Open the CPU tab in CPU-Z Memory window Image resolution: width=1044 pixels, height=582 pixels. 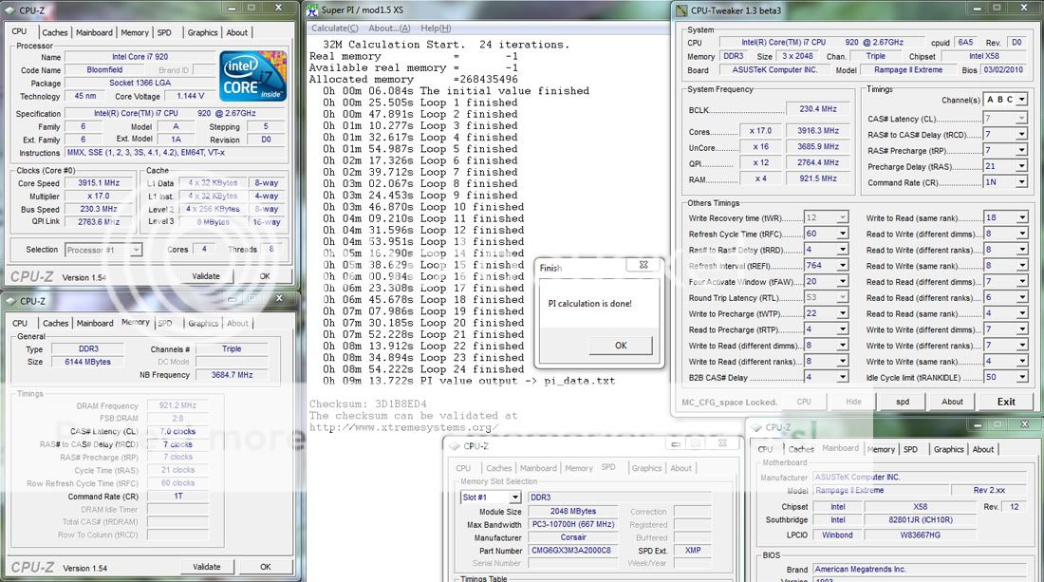20,323
